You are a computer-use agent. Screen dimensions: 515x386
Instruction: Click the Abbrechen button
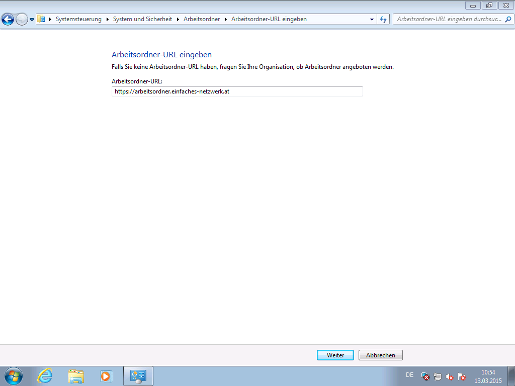coord(381,355)
